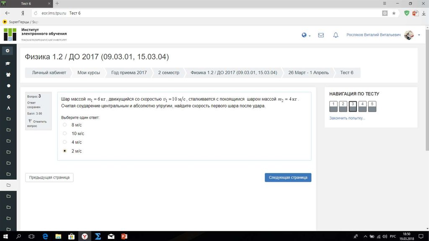Open Тест 6 breadcrumb
The width and height of the screenshot is (429, 241).
click(346, 73)
